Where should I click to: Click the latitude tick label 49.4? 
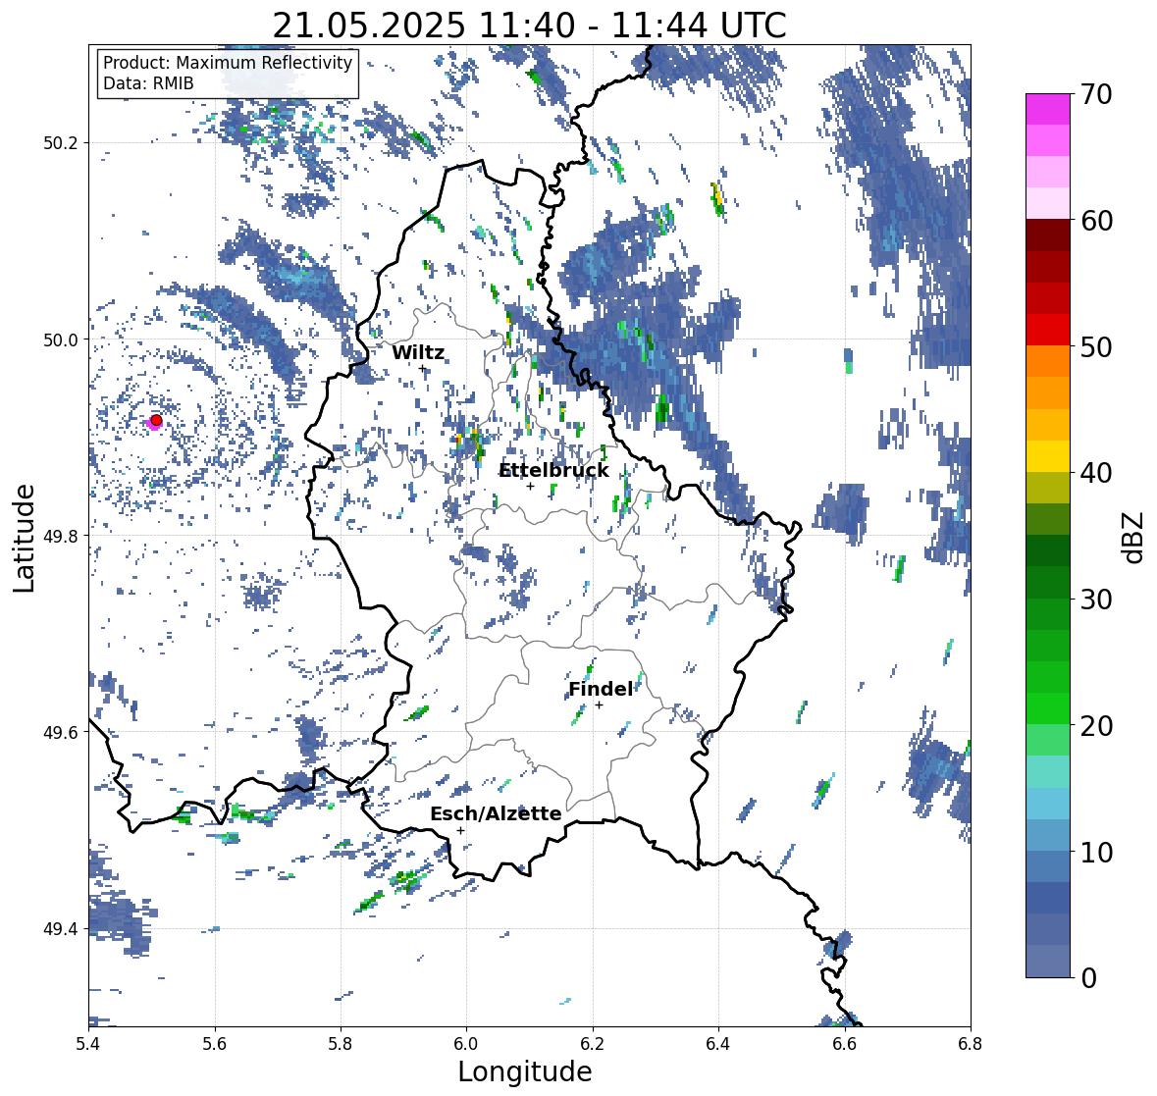pos(61,928)
